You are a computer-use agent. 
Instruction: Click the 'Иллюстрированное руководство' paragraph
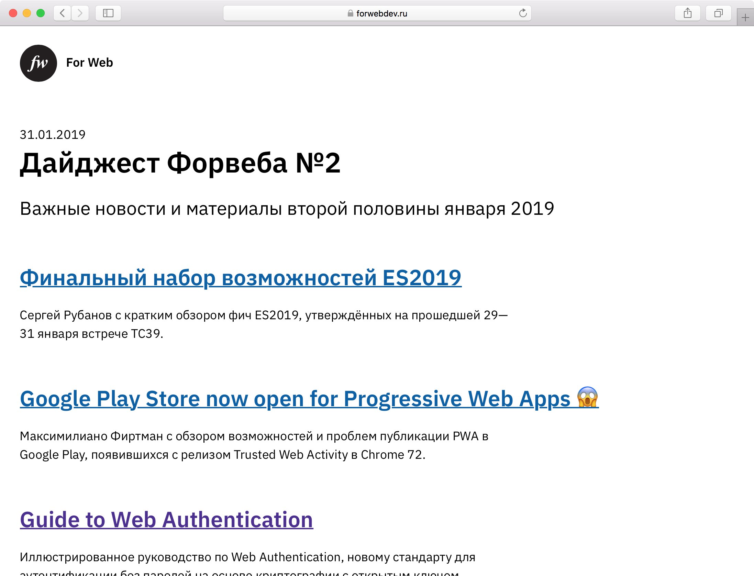click(247, 563)
